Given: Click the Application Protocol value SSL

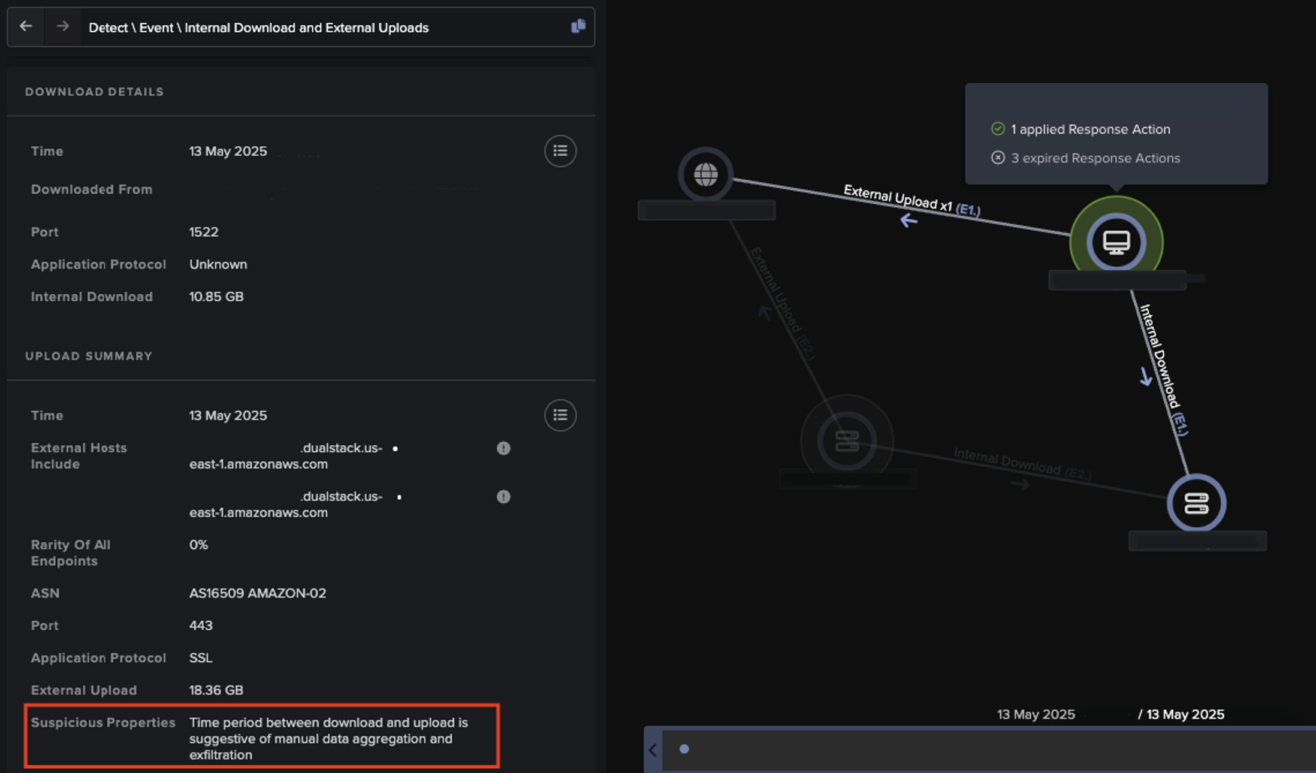Looking at the screenshot, I should click(x=201, y=658).
